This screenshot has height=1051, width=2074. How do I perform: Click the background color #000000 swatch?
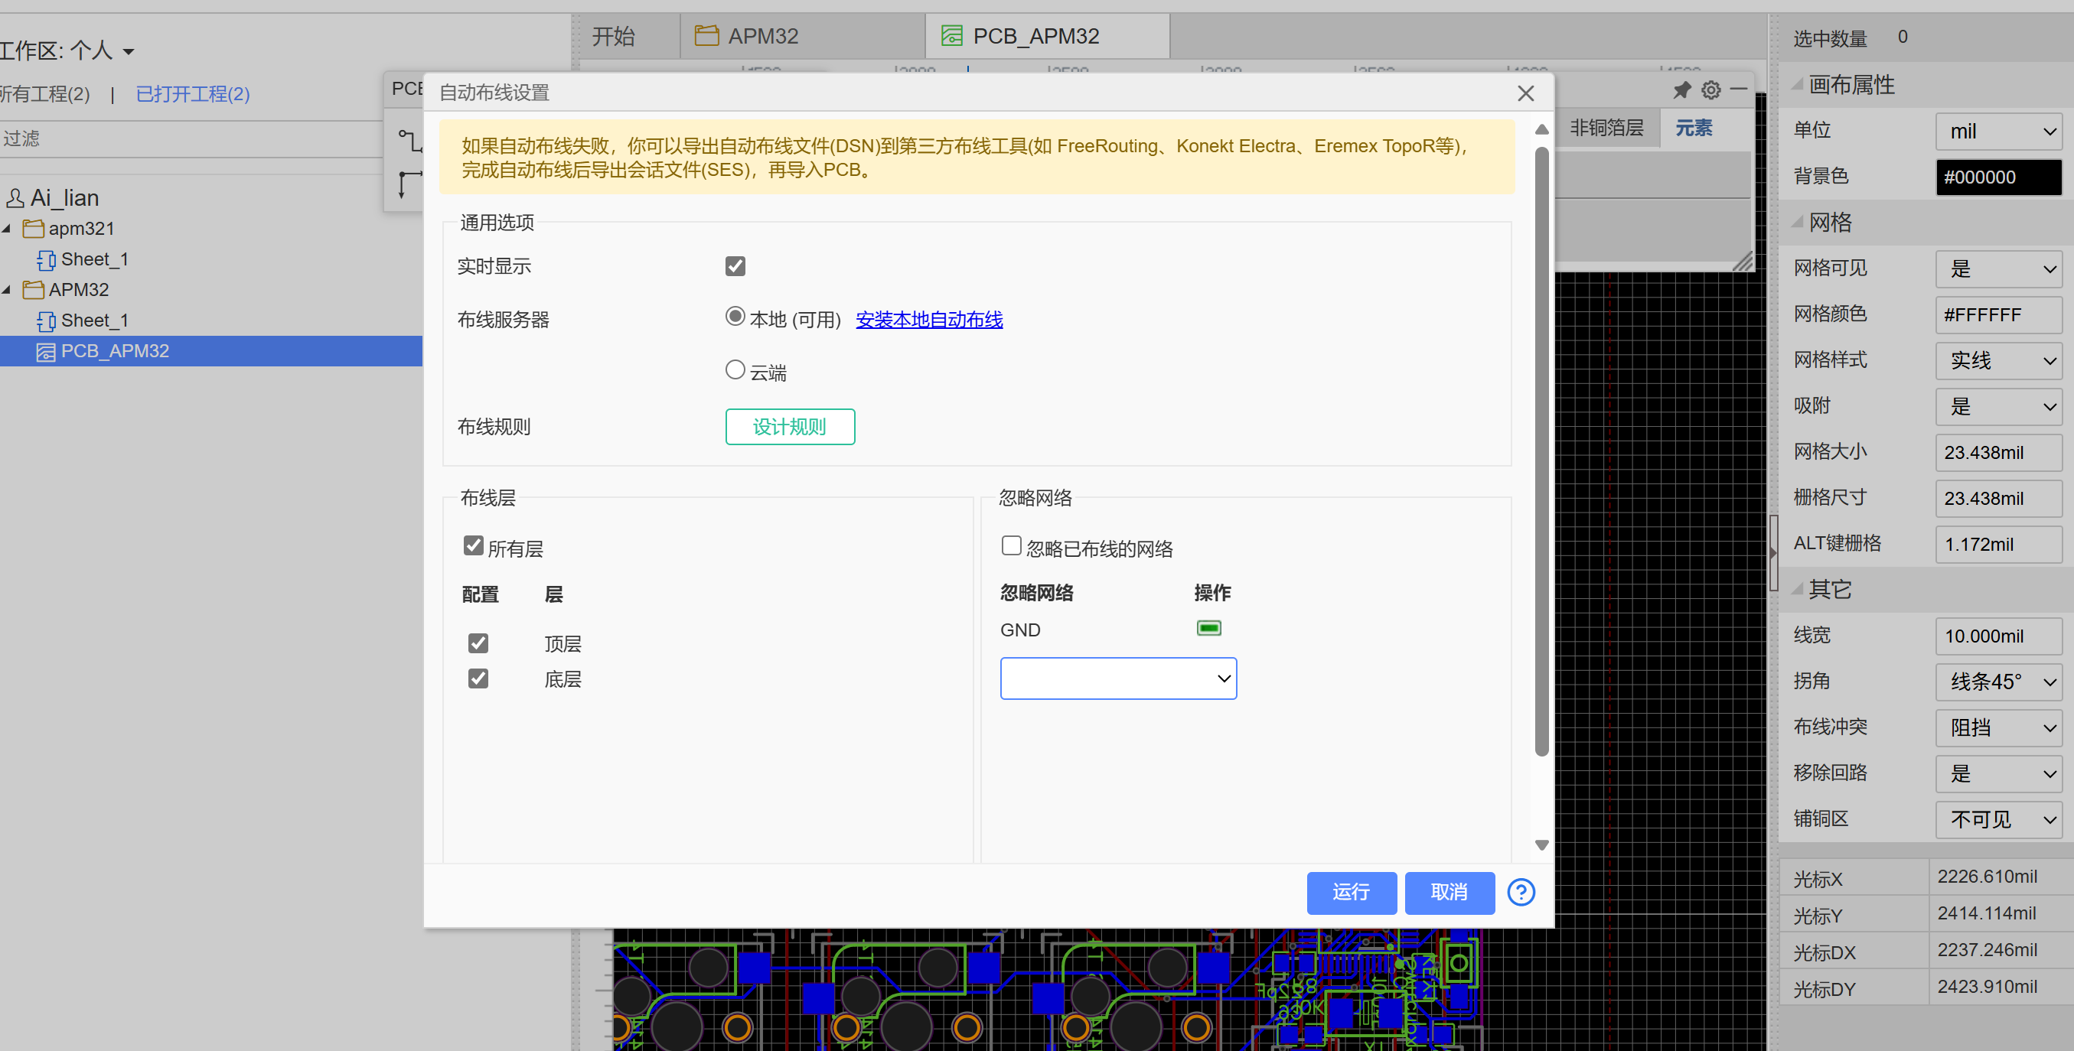tap(1997, 177)
